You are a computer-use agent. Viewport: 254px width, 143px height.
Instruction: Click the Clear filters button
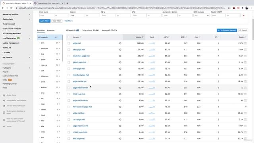57,21
